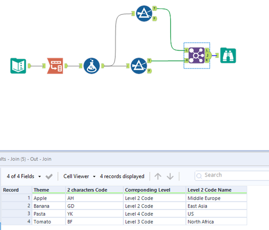Viewport: 269px width, 230px height.
Task: Select the Formula flask tool
Action: [x=92, y=66]
